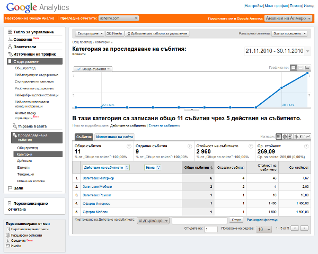
Task: Click the final data point on graph
Action: (307, 73)
